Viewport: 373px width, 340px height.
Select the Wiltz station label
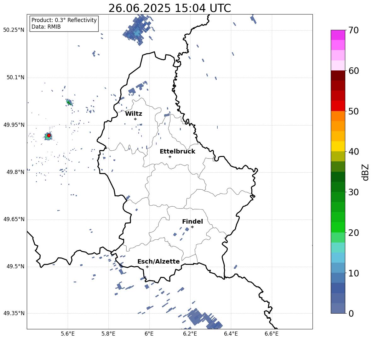(134, 114)
